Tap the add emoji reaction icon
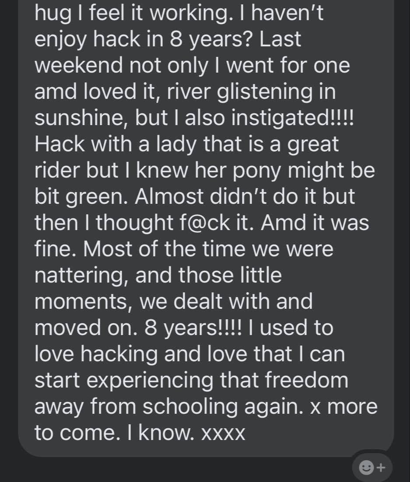This screenshot has height=482, width=410. [372, 468]
